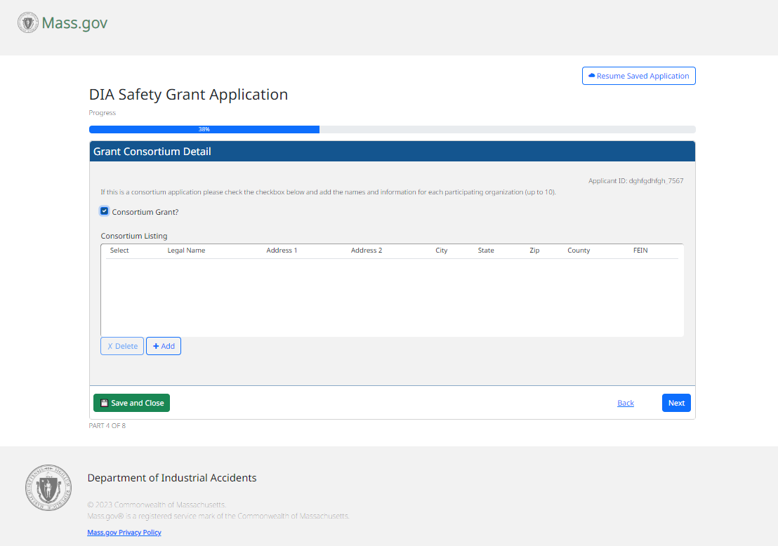Click the floppy disk icon on Save and Close
778x546 pixels.
click(104, 403)
